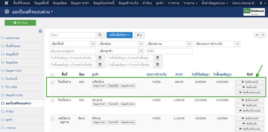
Task: Click the M.D. WebRental logo
Action: pos(254,12)
